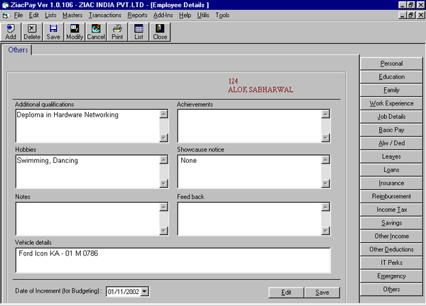This screenshot has height=306, width=426.
Task: Open the Masters menu
Action: click(72, 16)
